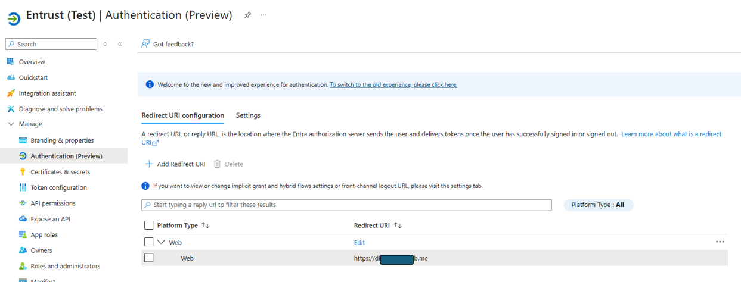Check the Web platform group checkbox

149,242
